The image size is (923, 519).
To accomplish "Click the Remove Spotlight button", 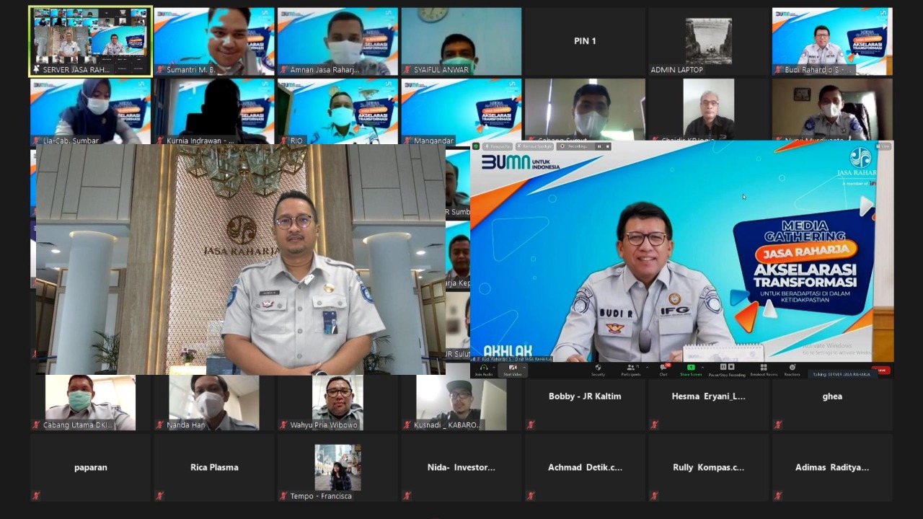I will coord(535,146).
